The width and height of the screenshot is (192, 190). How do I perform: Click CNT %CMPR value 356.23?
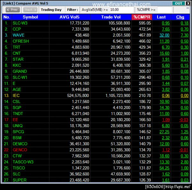(145, 53)
